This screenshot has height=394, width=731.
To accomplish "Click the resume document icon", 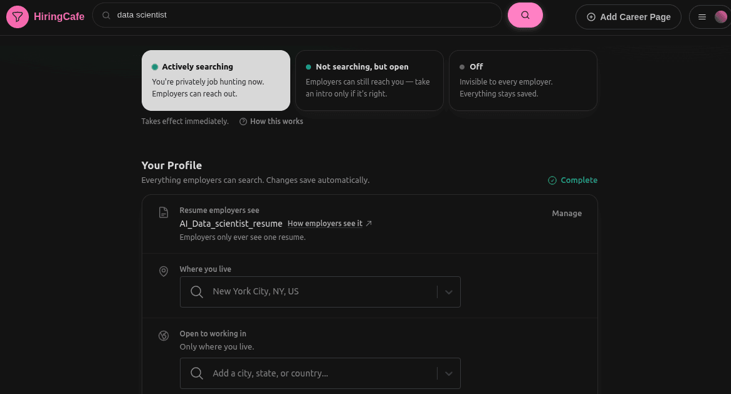I will pyautogui.click(x=164, y=212).
